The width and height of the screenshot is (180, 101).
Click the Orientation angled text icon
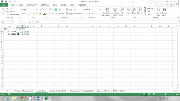coord(60,10)
